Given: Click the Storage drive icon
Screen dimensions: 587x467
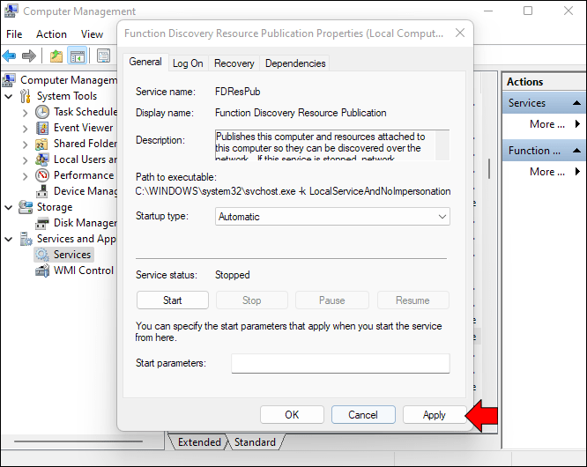Looking at the screenshot, I should (x=26, y=207).
